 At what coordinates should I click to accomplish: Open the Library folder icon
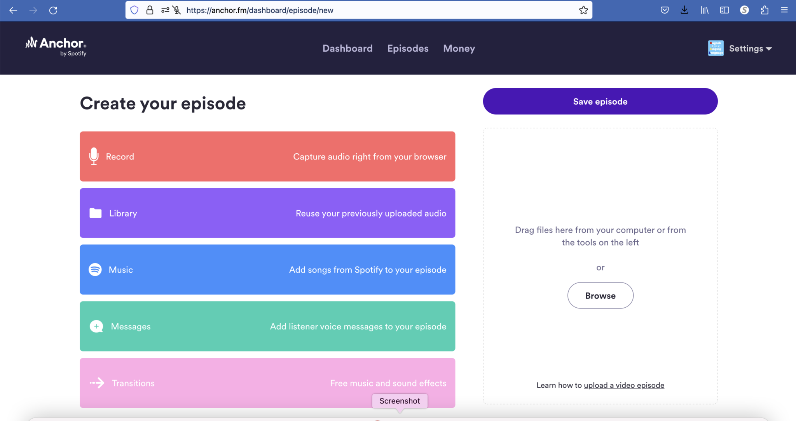point(95,213)
